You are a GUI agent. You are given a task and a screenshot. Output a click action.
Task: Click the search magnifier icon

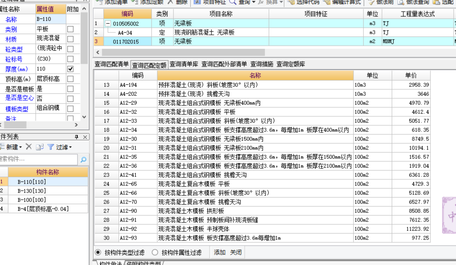click(83, 160)
